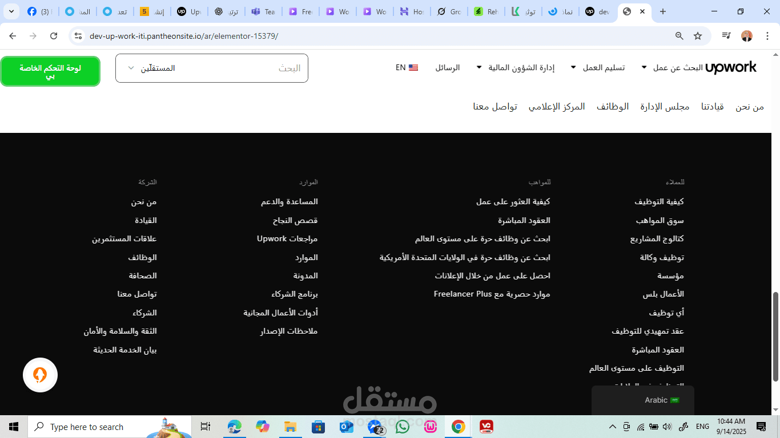View site information icon in address bar
780x438 pixels.
(x=78, y=36)
